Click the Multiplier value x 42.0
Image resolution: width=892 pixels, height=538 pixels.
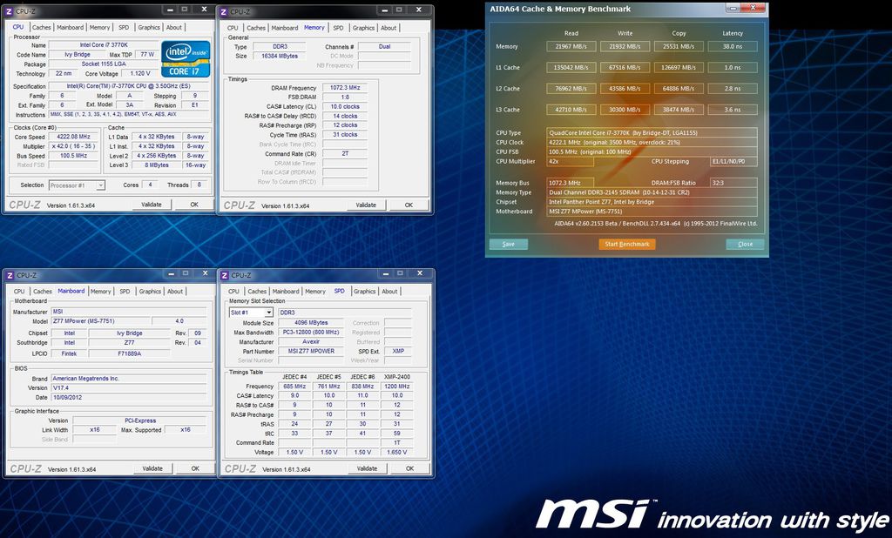pyautogui.click(x=74, y=146)
